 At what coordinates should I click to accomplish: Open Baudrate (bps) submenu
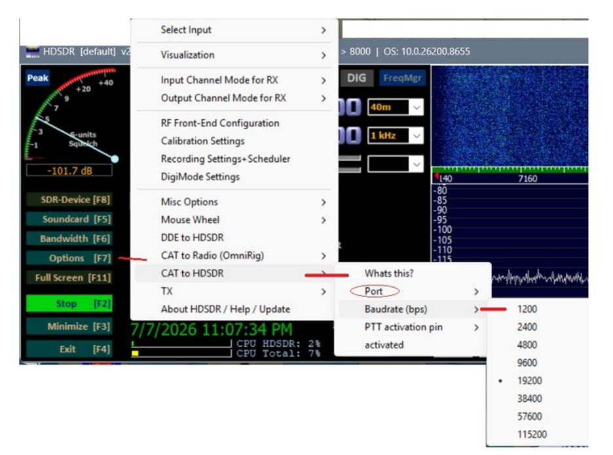[413, 309]
